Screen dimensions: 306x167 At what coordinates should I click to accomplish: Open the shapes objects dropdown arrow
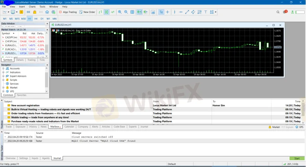pyautogui.click(x=216, y=12)
